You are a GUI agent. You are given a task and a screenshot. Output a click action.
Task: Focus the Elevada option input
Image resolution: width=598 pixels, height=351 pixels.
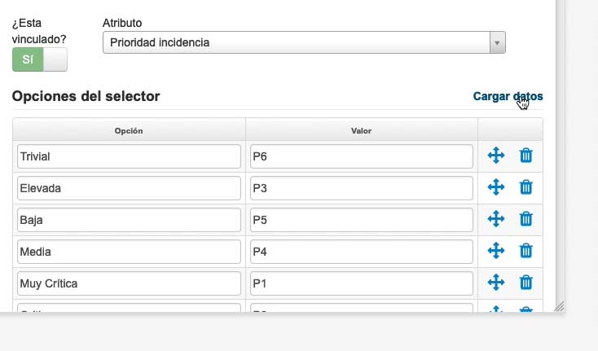coord(129,188)
